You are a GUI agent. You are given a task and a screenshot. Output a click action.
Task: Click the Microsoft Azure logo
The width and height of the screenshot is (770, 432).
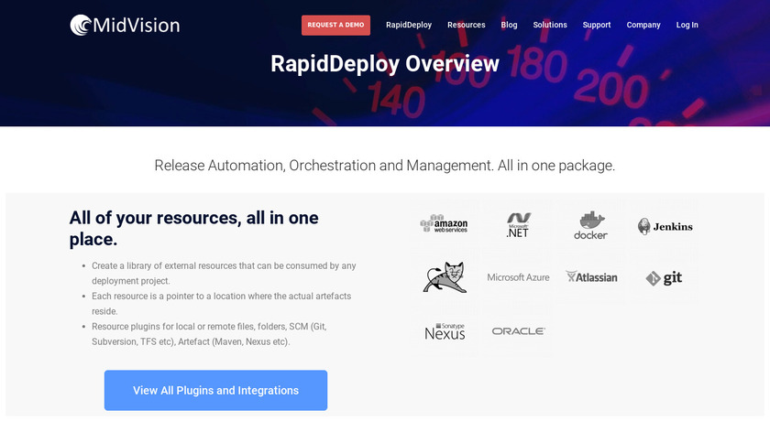coord(518,277)
